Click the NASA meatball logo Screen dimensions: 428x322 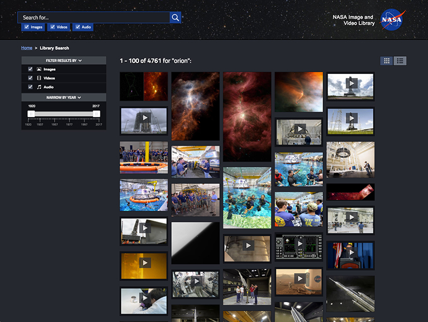pyautogui.click(x=391, y=20)
